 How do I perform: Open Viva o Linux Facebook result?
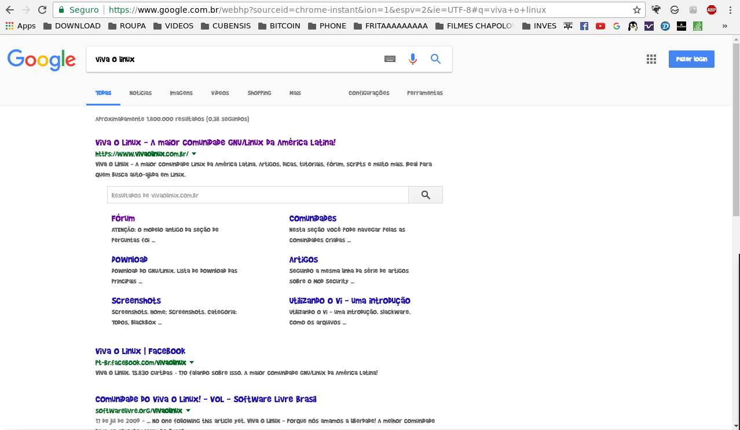140,351
